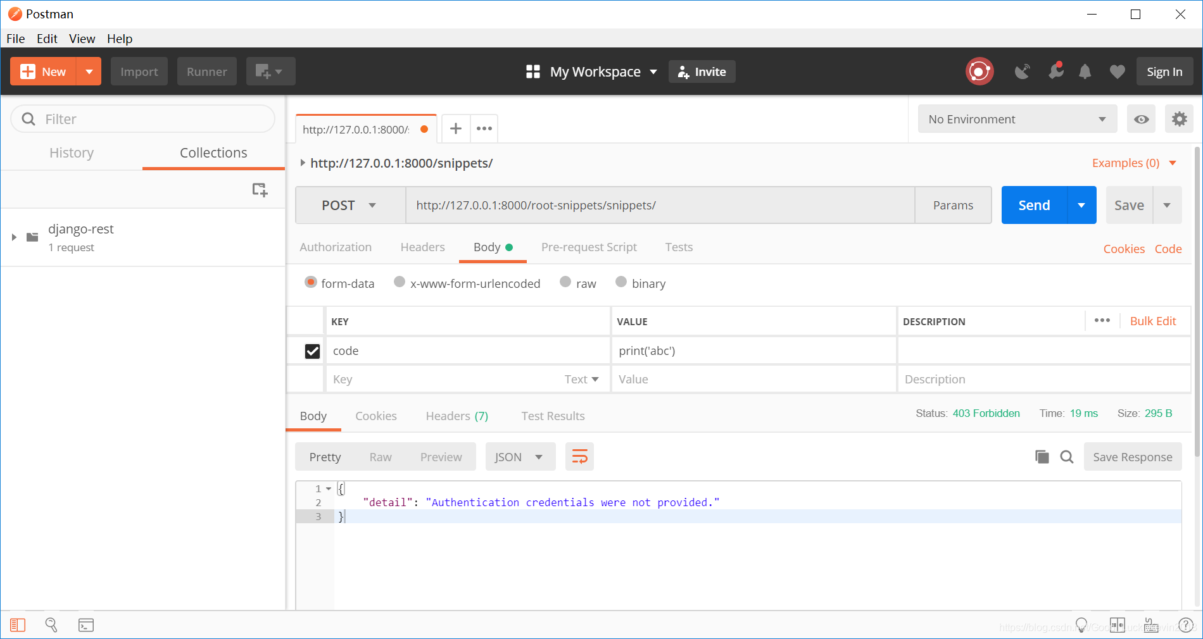Open the new window split icon
The width and height of the screenshot is (1203, 639).
coord(270,71)
